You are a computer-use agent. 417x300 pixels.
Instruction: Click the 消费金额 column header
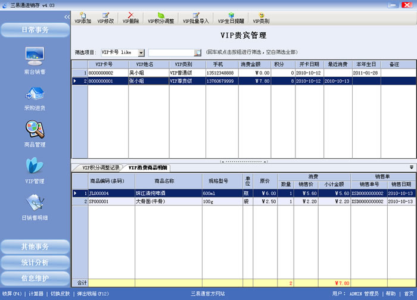pos(254,64)
